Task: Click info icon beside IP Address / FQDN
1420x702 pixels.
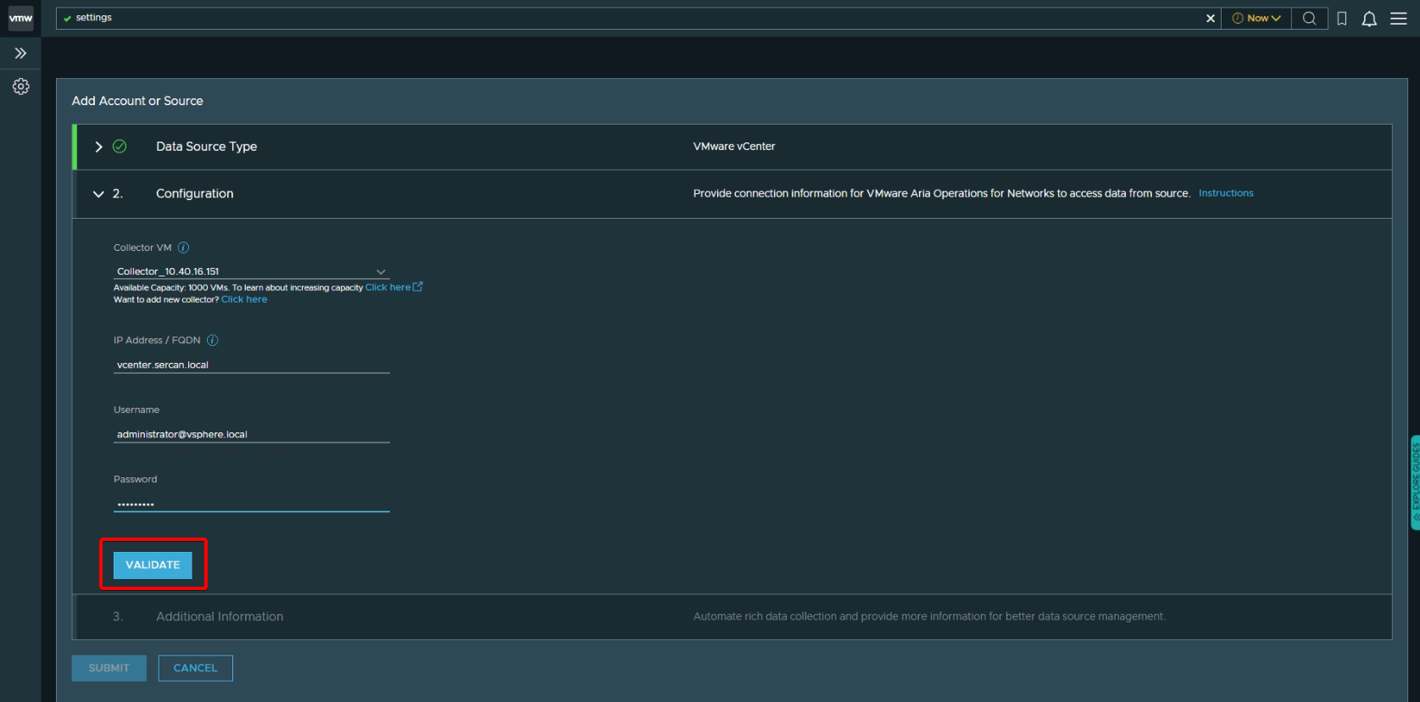Action: (x=213, y=340)
